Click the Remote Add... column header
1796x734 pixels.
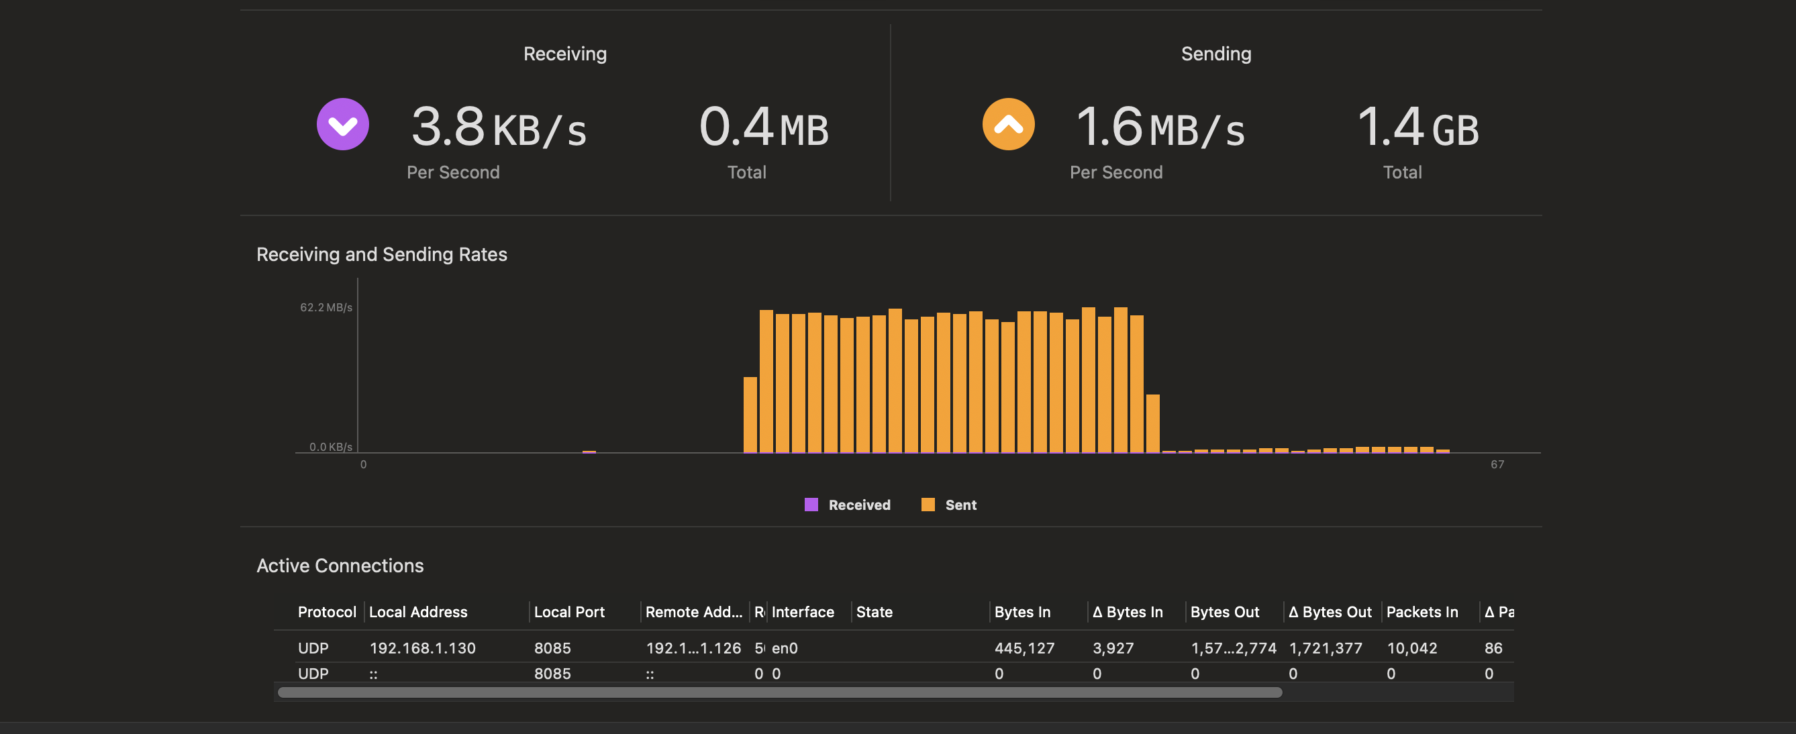694,612
